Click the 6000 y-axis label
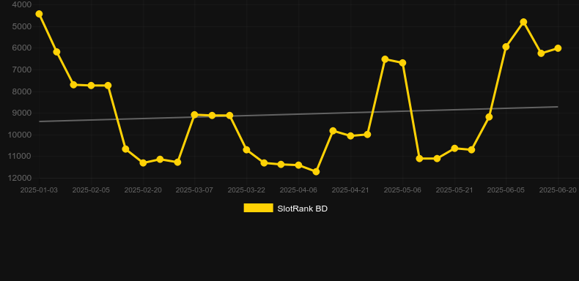 point(22,48)
